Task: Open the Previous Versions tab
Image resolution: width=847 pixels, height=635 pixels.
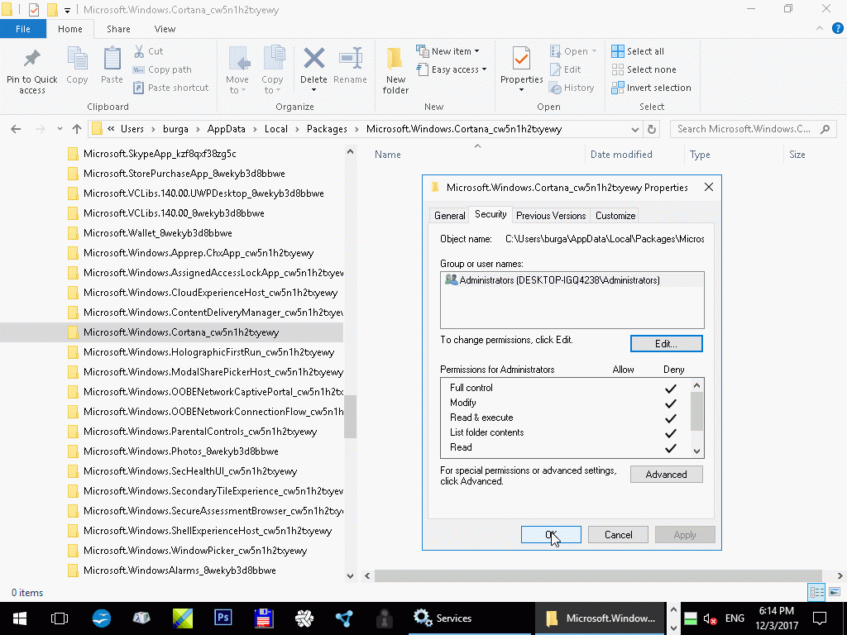Action: (x=551, y=216)
